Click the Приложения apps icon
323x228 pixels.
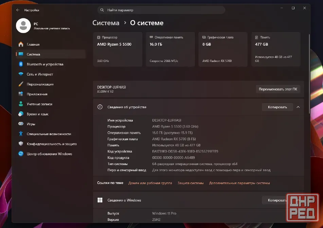[21, 94]
